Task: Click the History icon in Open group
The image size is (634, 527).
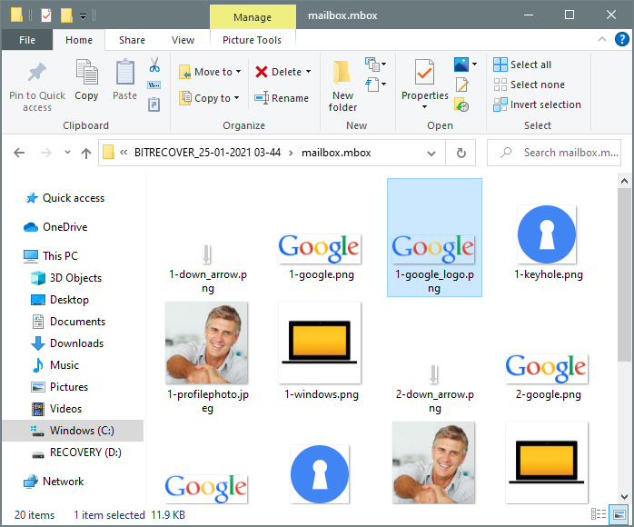Action: (461, 104)
